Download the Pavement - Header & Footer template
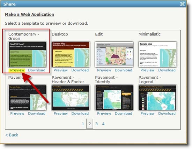This screenshot has width=192, height=149. pyautogui.click(x=80, y=113)
